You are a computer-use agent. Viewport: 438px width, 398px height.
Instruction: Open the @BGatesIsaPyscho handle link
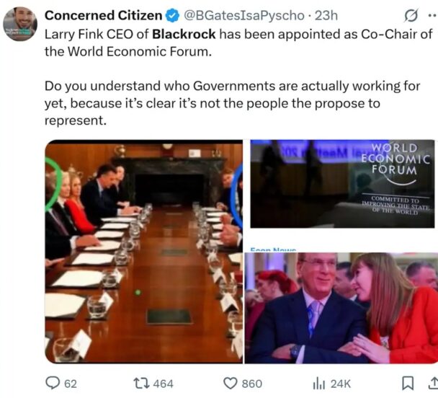click(x=244, y=16)
